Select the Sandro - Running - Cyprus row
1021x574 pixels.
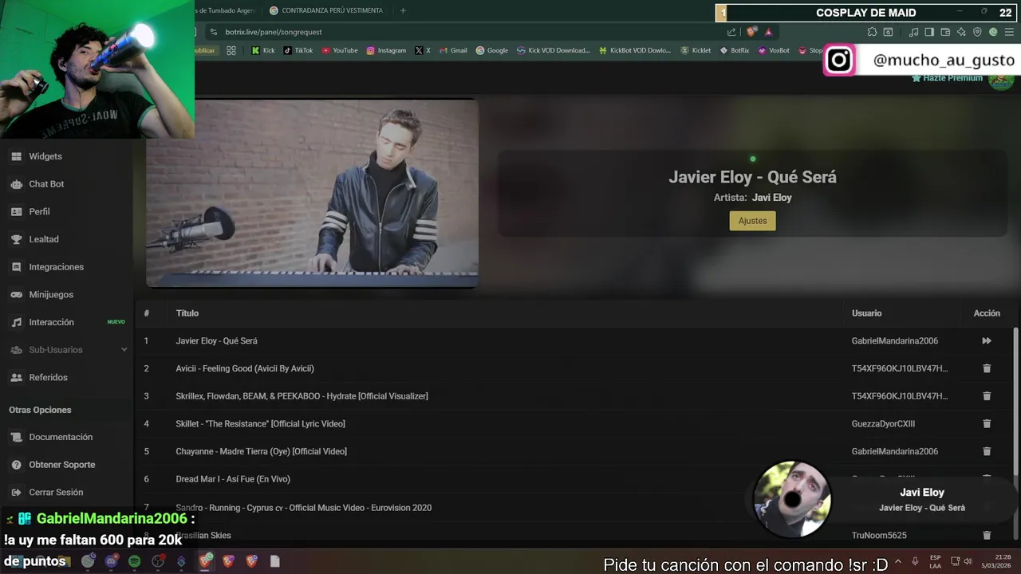pyautogui.click(x=574, y=508)
